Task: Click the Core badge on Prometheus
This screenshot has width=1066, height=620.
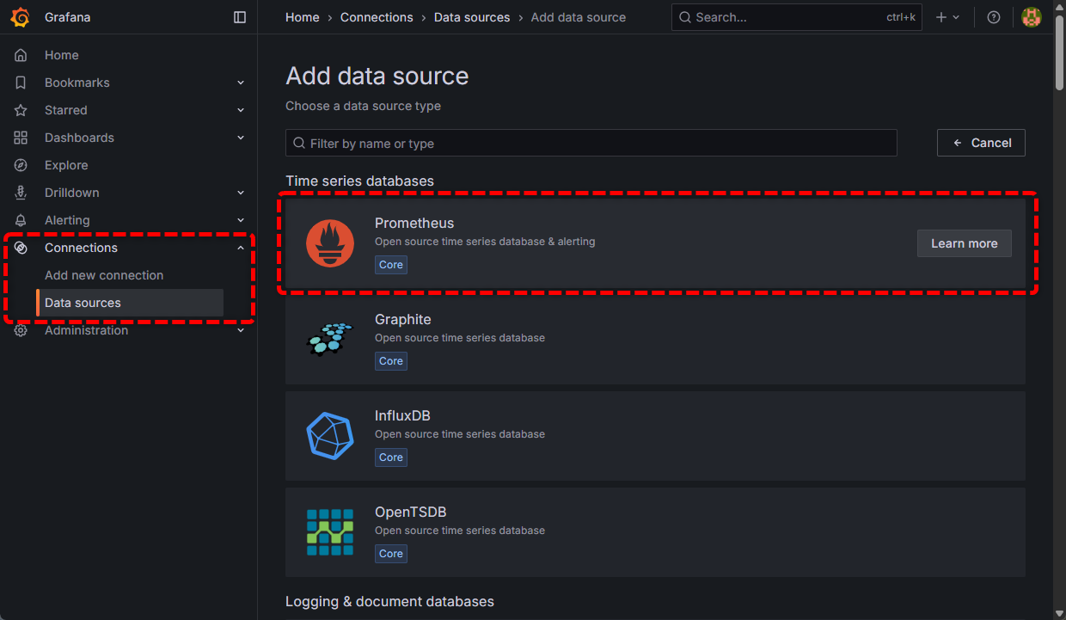Action: tap(391, 265)
